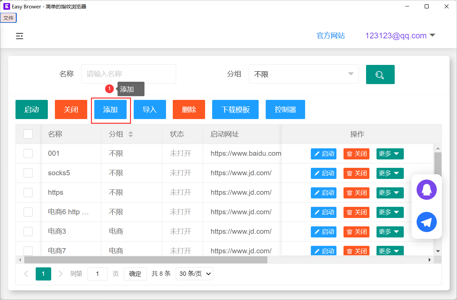Toggle the sidebar collapse hamburger icon
457x300 pixels.
tap(20, 36)
